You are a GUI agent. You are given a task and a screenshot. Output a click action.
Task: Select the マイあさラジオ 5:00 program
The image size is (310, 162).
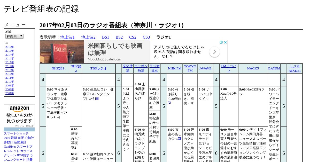58,103
